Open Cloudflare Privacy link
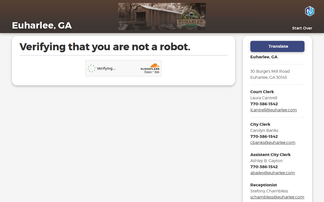 click(x=148, y=72)
